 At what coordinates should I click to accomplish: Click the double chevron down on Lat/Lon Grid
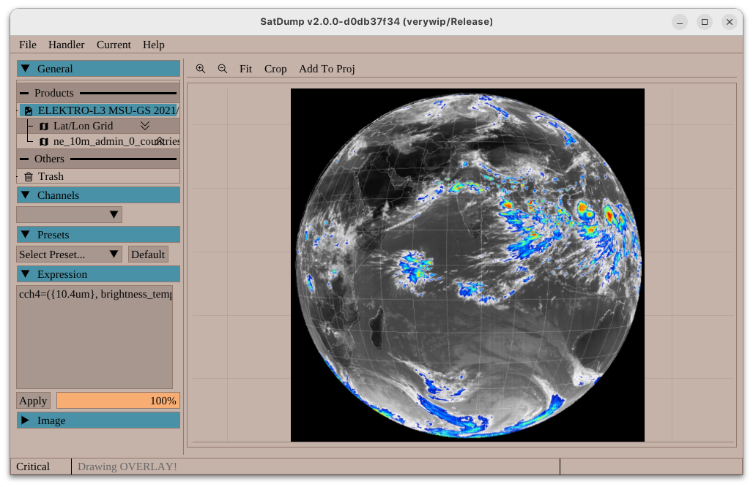pos(145,126)
